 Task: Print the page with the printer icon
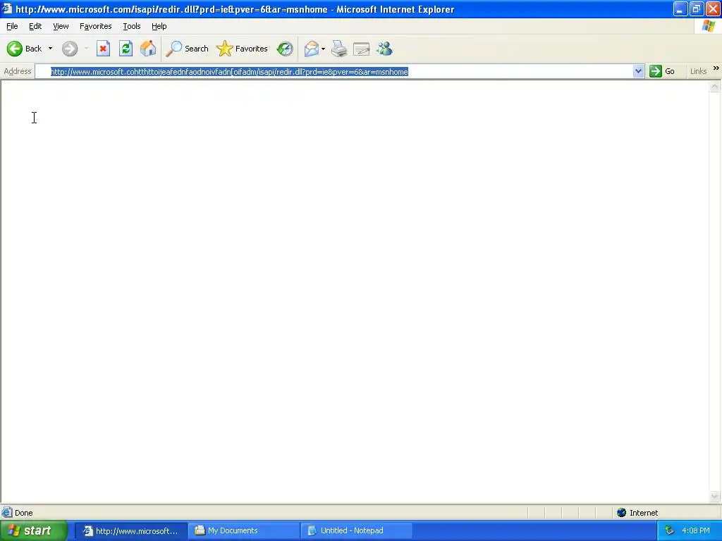point(339,49)
